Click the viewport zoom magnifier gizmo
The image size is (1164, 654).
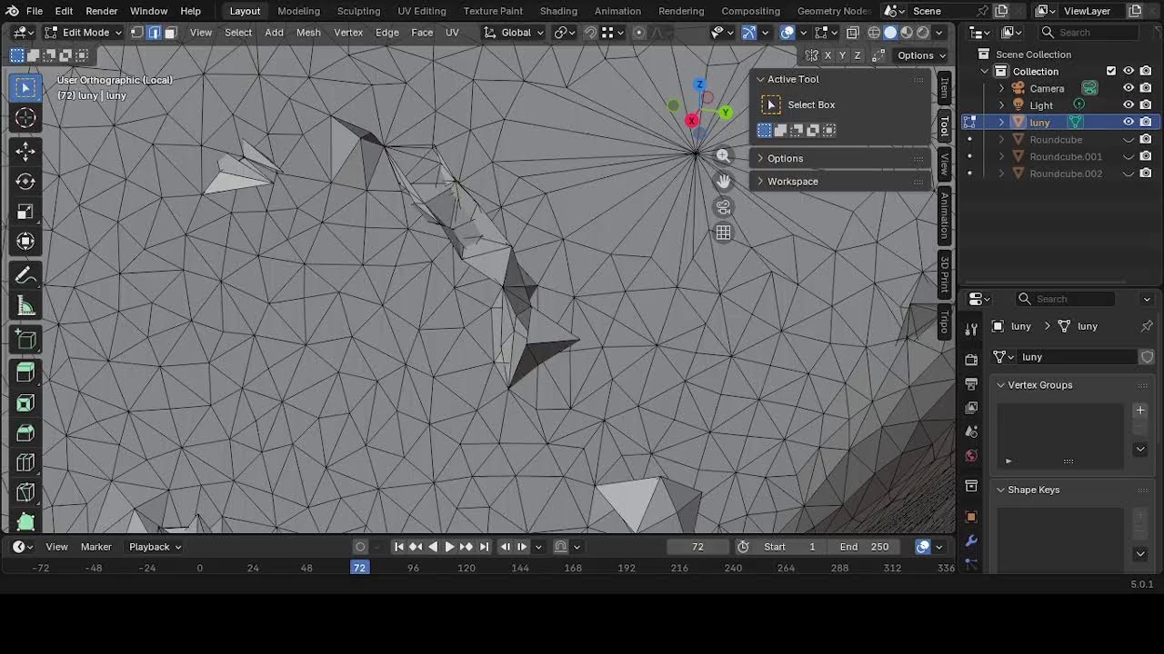[x=723, y=156]
